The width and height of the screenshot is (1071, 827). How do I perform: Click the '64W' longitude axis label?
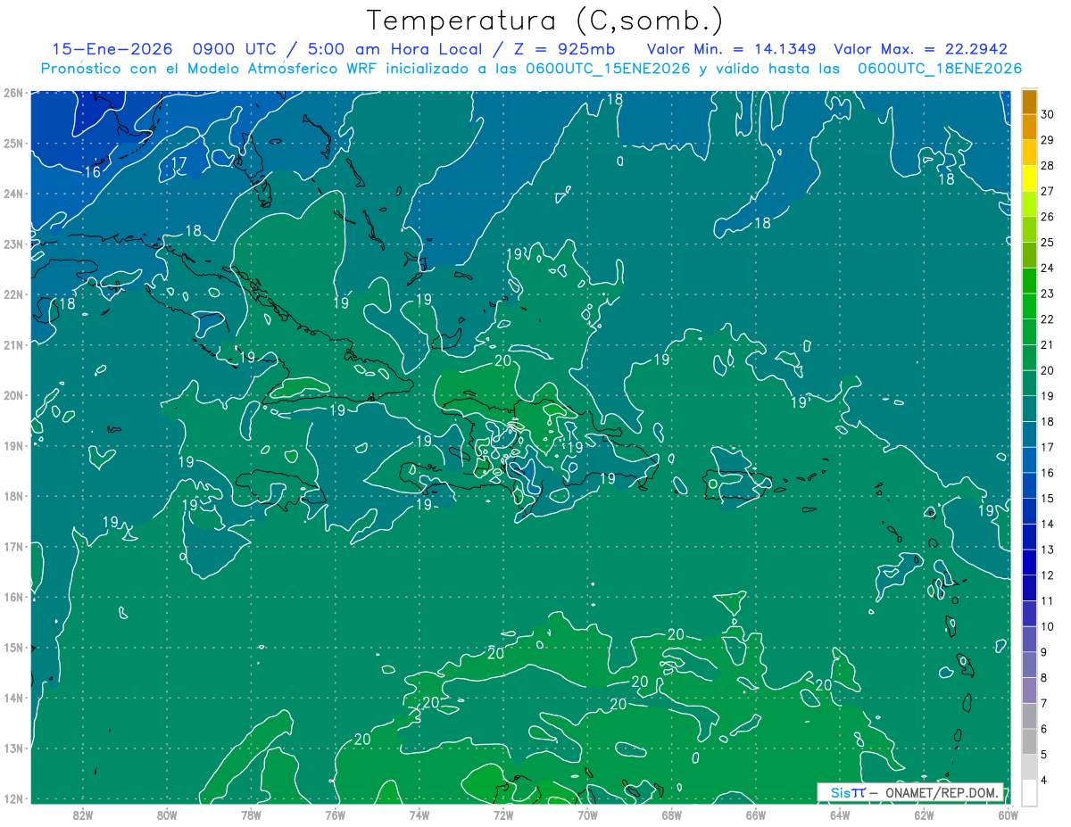coord(840,815)
